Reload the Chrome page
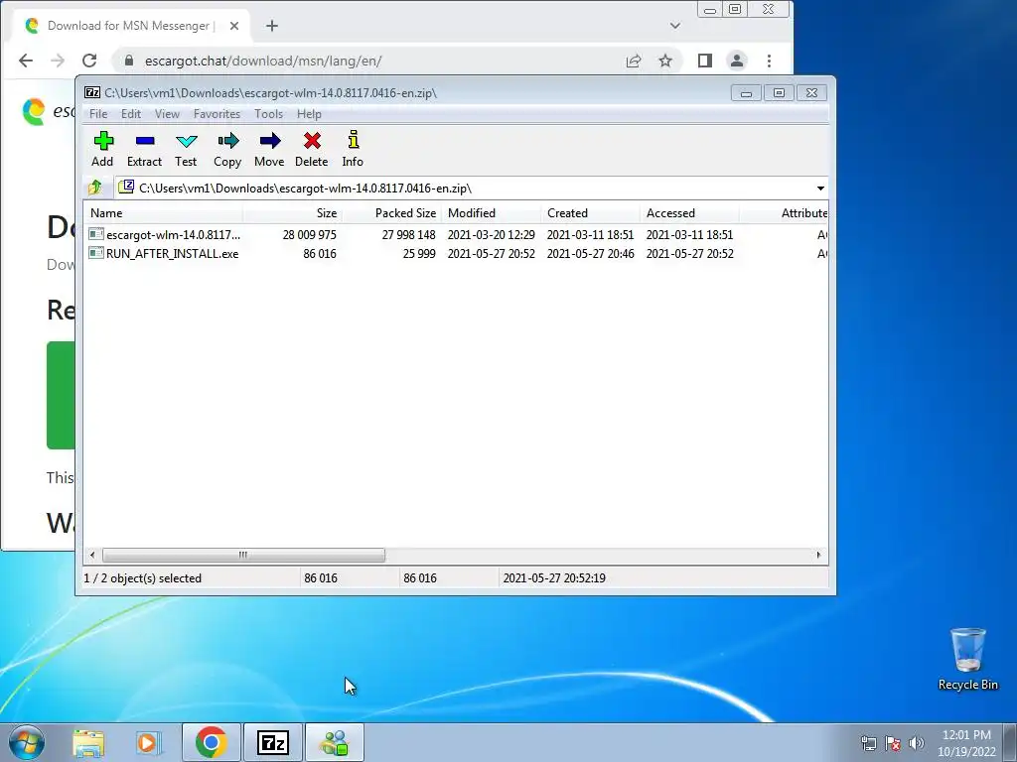This screenshot has height=762, width=1017. (89, 61)
